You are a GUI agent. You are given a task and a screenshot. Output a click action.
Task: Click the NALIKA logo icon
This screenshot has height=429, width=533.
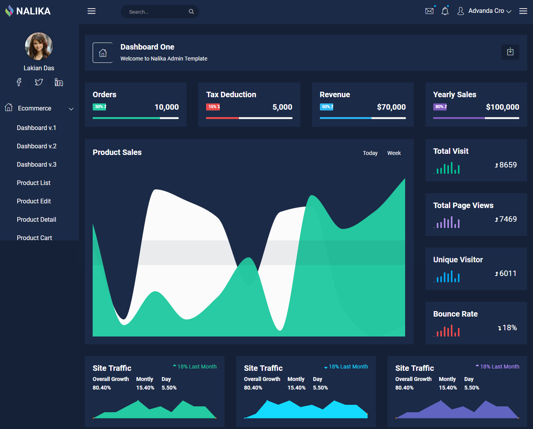click(x=9, y=11)
